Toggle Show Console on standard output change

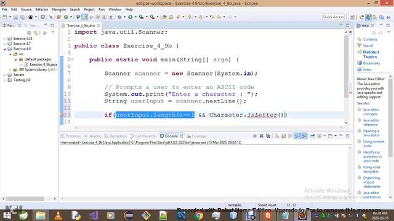click(x=297, y=136)
